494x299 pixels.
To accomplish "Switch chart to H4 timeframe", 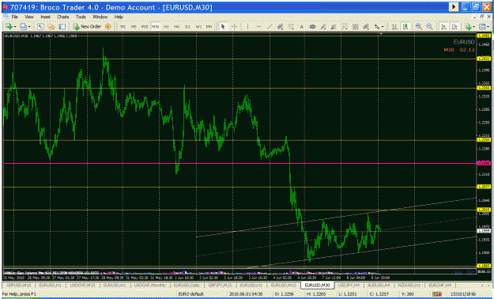I will (177, 27).
